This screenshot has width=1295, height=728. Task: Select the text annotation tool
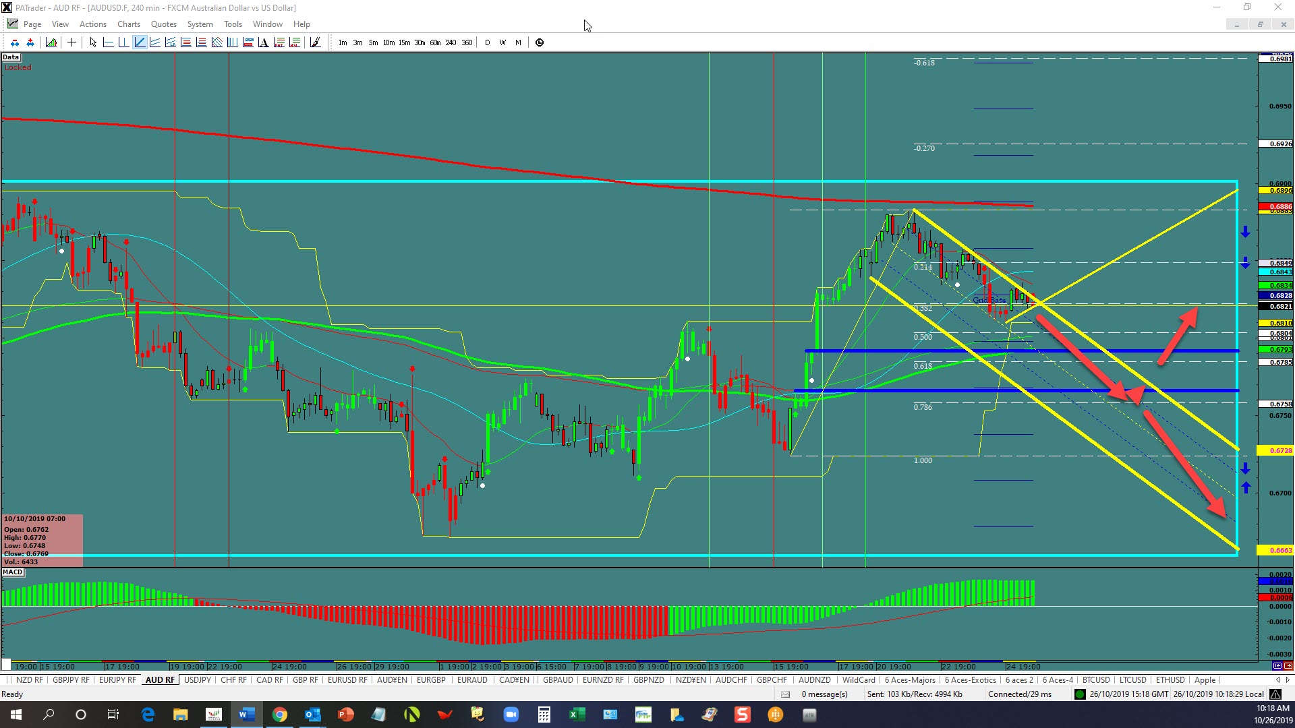(263, 42)
